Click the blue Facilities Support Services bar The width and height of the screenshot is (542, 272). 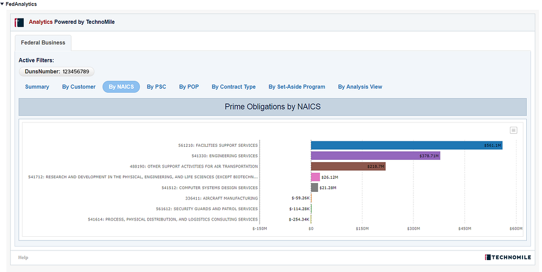[x=406, y=145]
